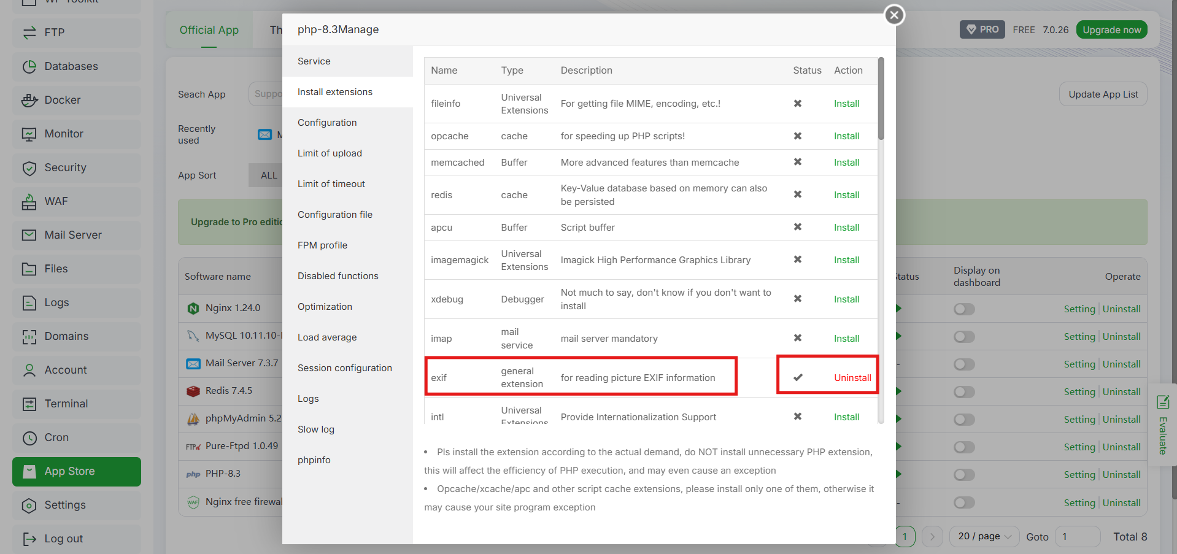Viewport: 1177px width, 554px height.
Task: Click the Upgrade now button
Action: coord(1111,30)
